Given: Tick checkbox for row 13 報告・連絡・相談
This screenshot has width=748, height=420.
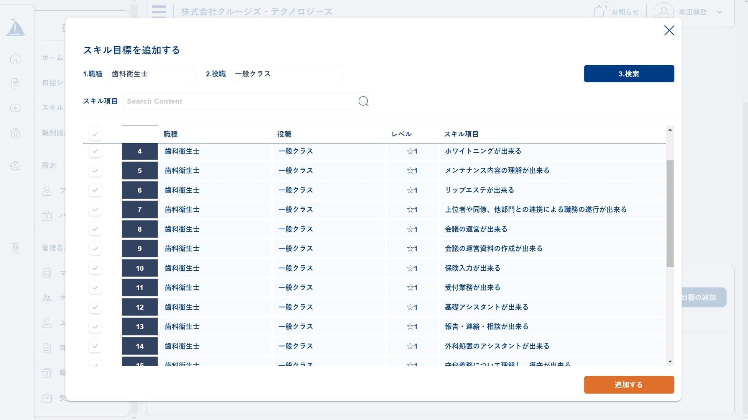Looking at the screenshot, I should pyautogui.click(x=95, y=327).
